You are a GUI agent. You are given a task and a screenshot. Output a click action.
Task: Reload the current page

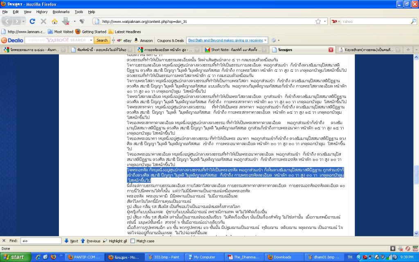[x=33, y=21]
